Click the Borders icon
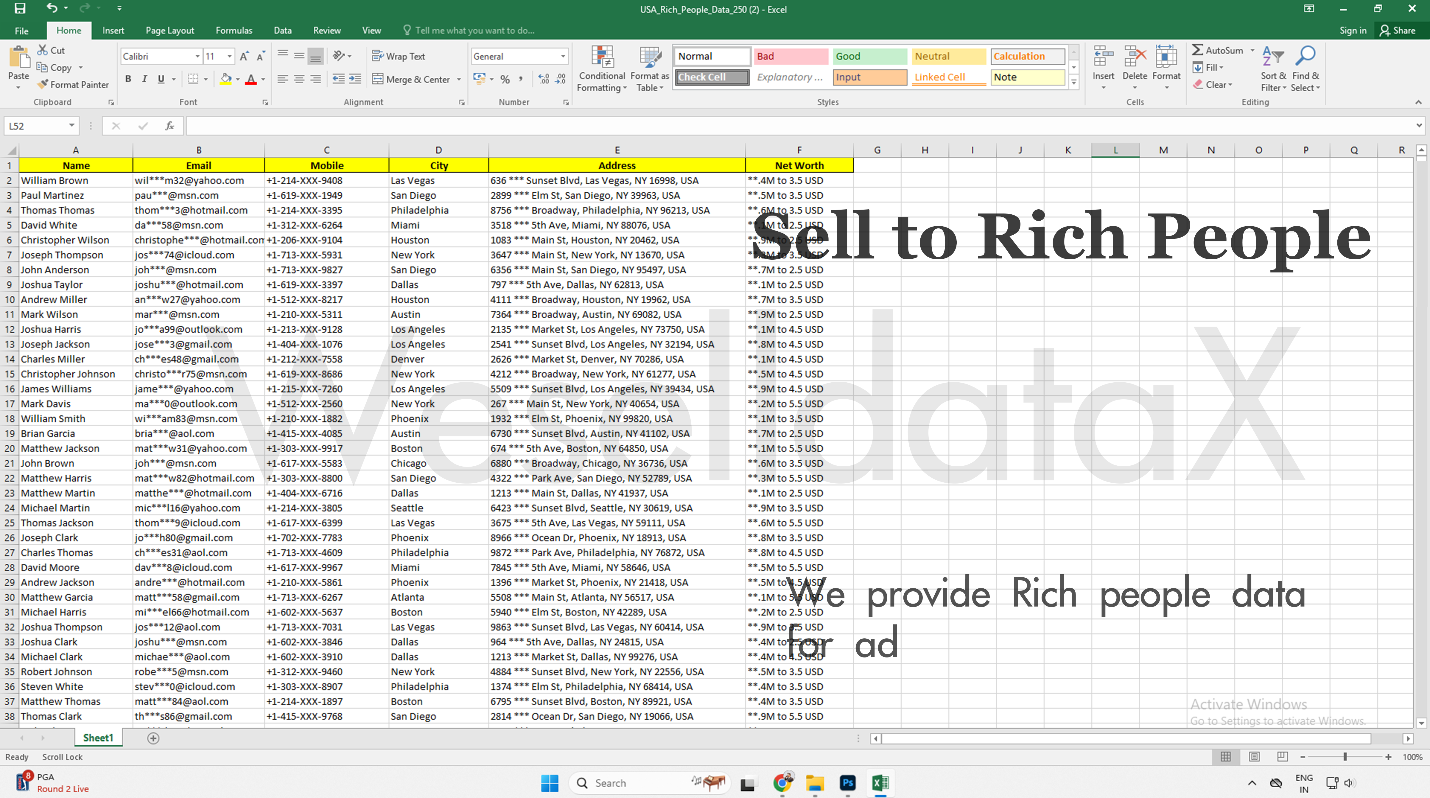The width and height of the screenshot is (1430, 798). click(x=193, y=79)
